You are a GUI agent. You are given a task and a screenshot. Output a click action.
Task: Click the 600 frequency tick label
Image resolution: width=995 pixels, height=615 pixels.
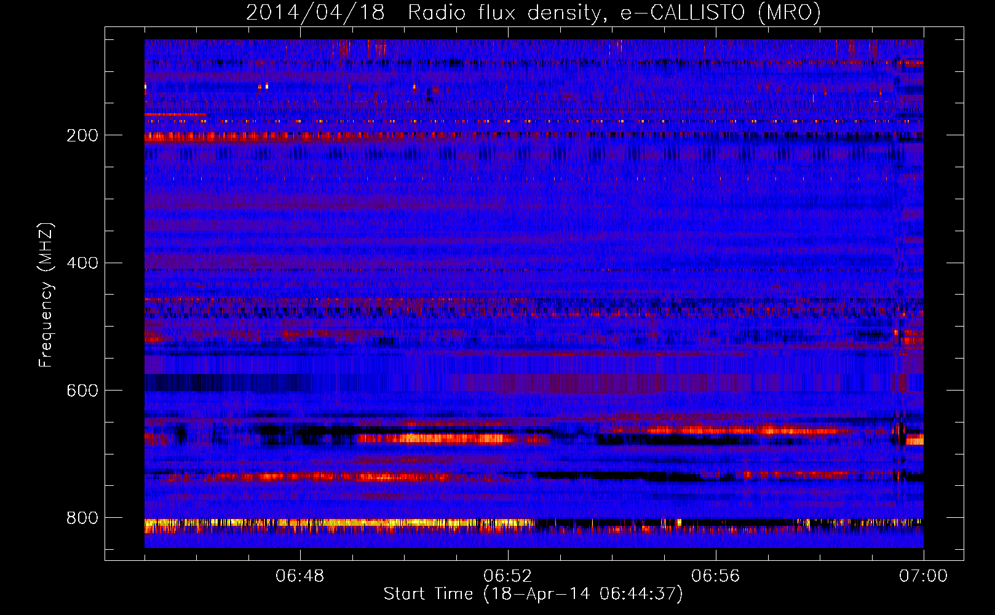pyautogui.click(x=82, y=391)
